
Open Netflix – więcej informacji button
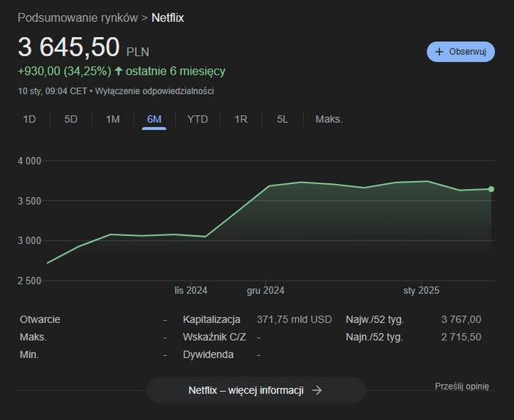(256, 390)
